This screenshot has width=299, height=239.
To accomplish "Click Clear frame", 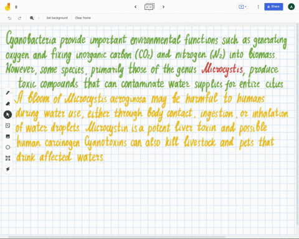I will point(83,18).
